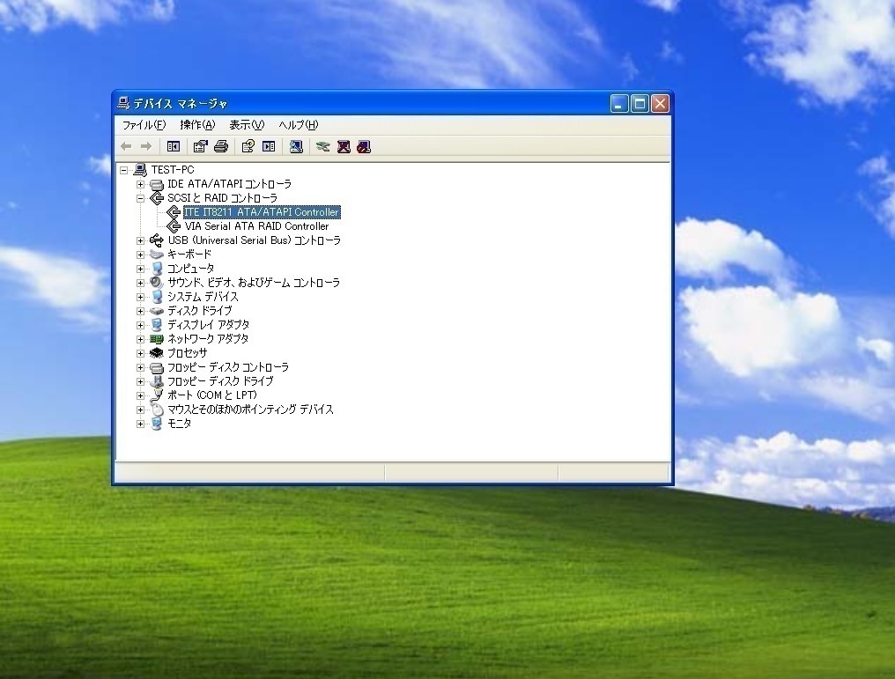Click the キーボード keyboard icon

tap(157, 255)
